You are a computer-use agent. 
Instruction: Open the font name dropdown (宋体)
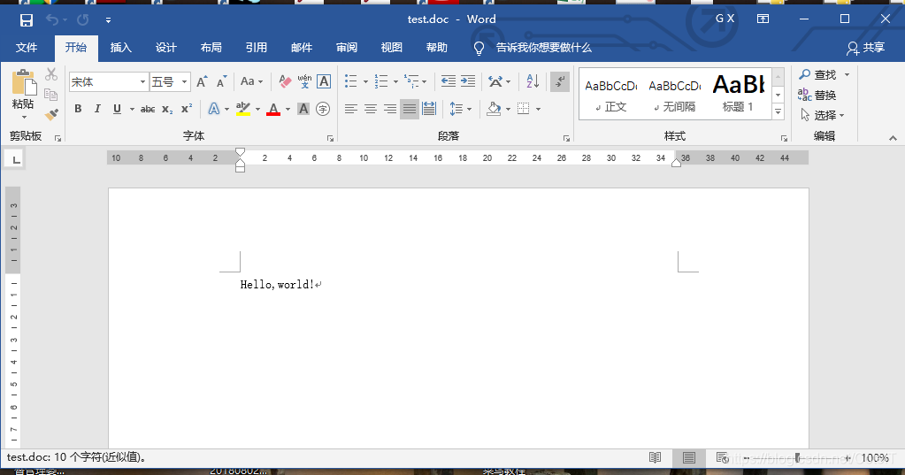142,82
